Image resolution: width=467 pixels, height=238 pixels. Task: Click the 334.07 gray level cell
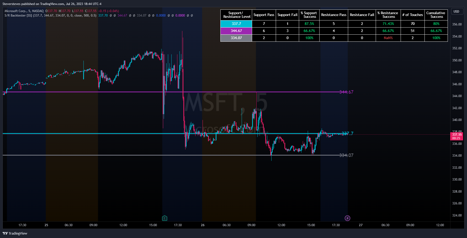(236, 38)
